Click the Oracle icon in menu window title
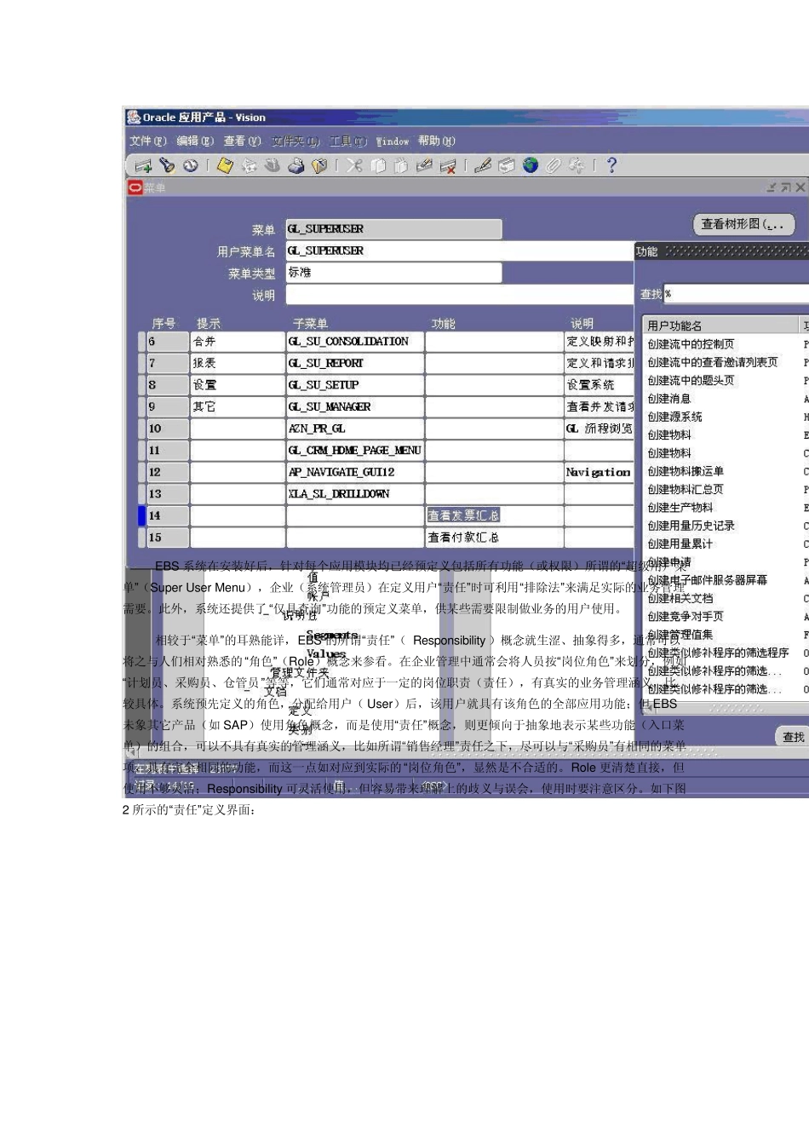Viewport: 809px width, 1145px height. click(x=135, y=187)
